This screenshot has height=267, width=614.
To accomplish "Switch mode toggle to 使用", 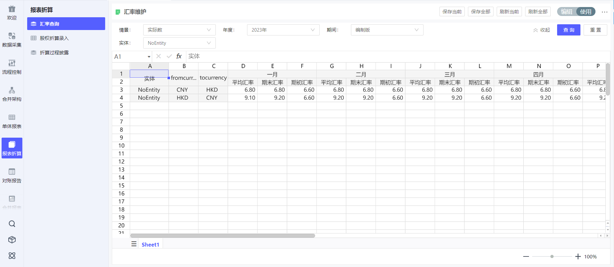I will point(586,12).
